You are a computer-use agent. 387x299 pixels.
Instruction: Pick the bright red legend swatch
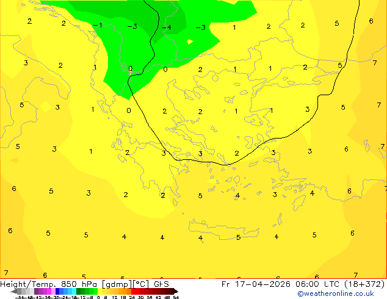pyautogui.click(x=133, y=291)
